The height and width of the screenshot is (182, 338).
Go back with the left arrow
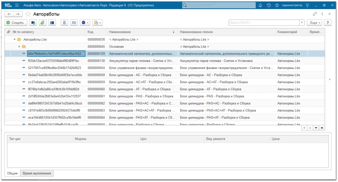click(9, 14)
